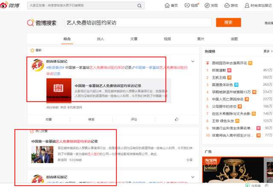The width and height of the screenshot is (273, 187).
Task: Switch to the 文章 tab
Action: (x=134, y=39)
